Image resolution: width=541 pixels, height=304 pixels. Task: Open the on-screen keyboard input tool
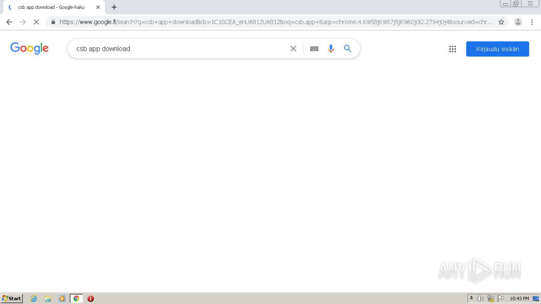[314, 49]
